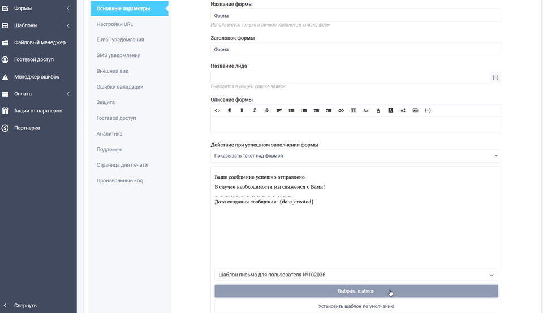This screenshot has width=543, height=313.
Task: Click the Файловый менеджер sidebar icon
Action: 5,42
